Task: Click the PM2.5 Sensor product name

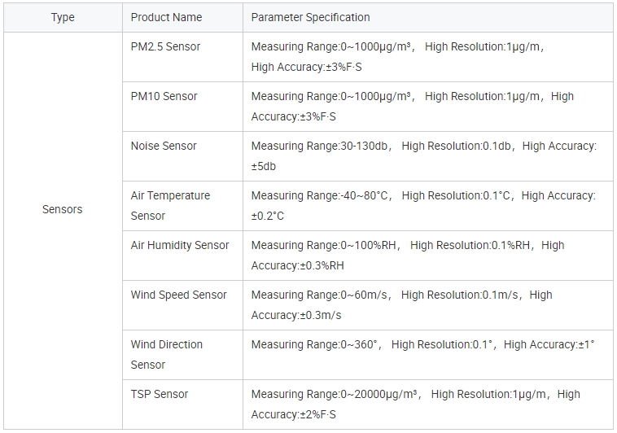Action: click(x=165, y=47)
